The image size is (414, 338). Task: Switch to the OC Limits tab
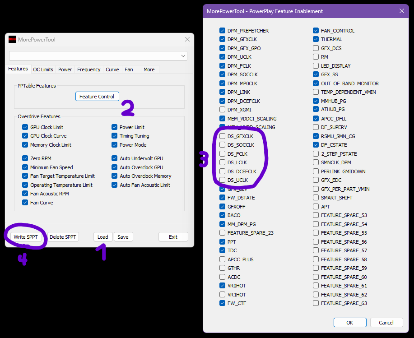(43, 69)
